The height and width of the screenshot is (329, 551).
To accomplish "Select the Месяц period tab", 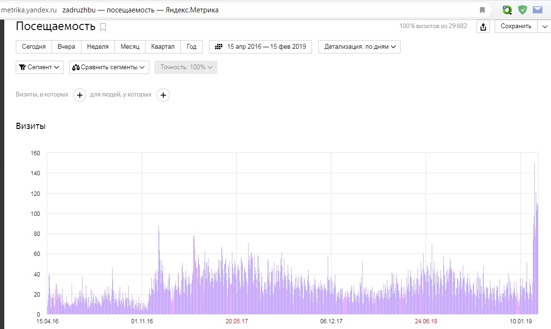I will pos(130,47).
